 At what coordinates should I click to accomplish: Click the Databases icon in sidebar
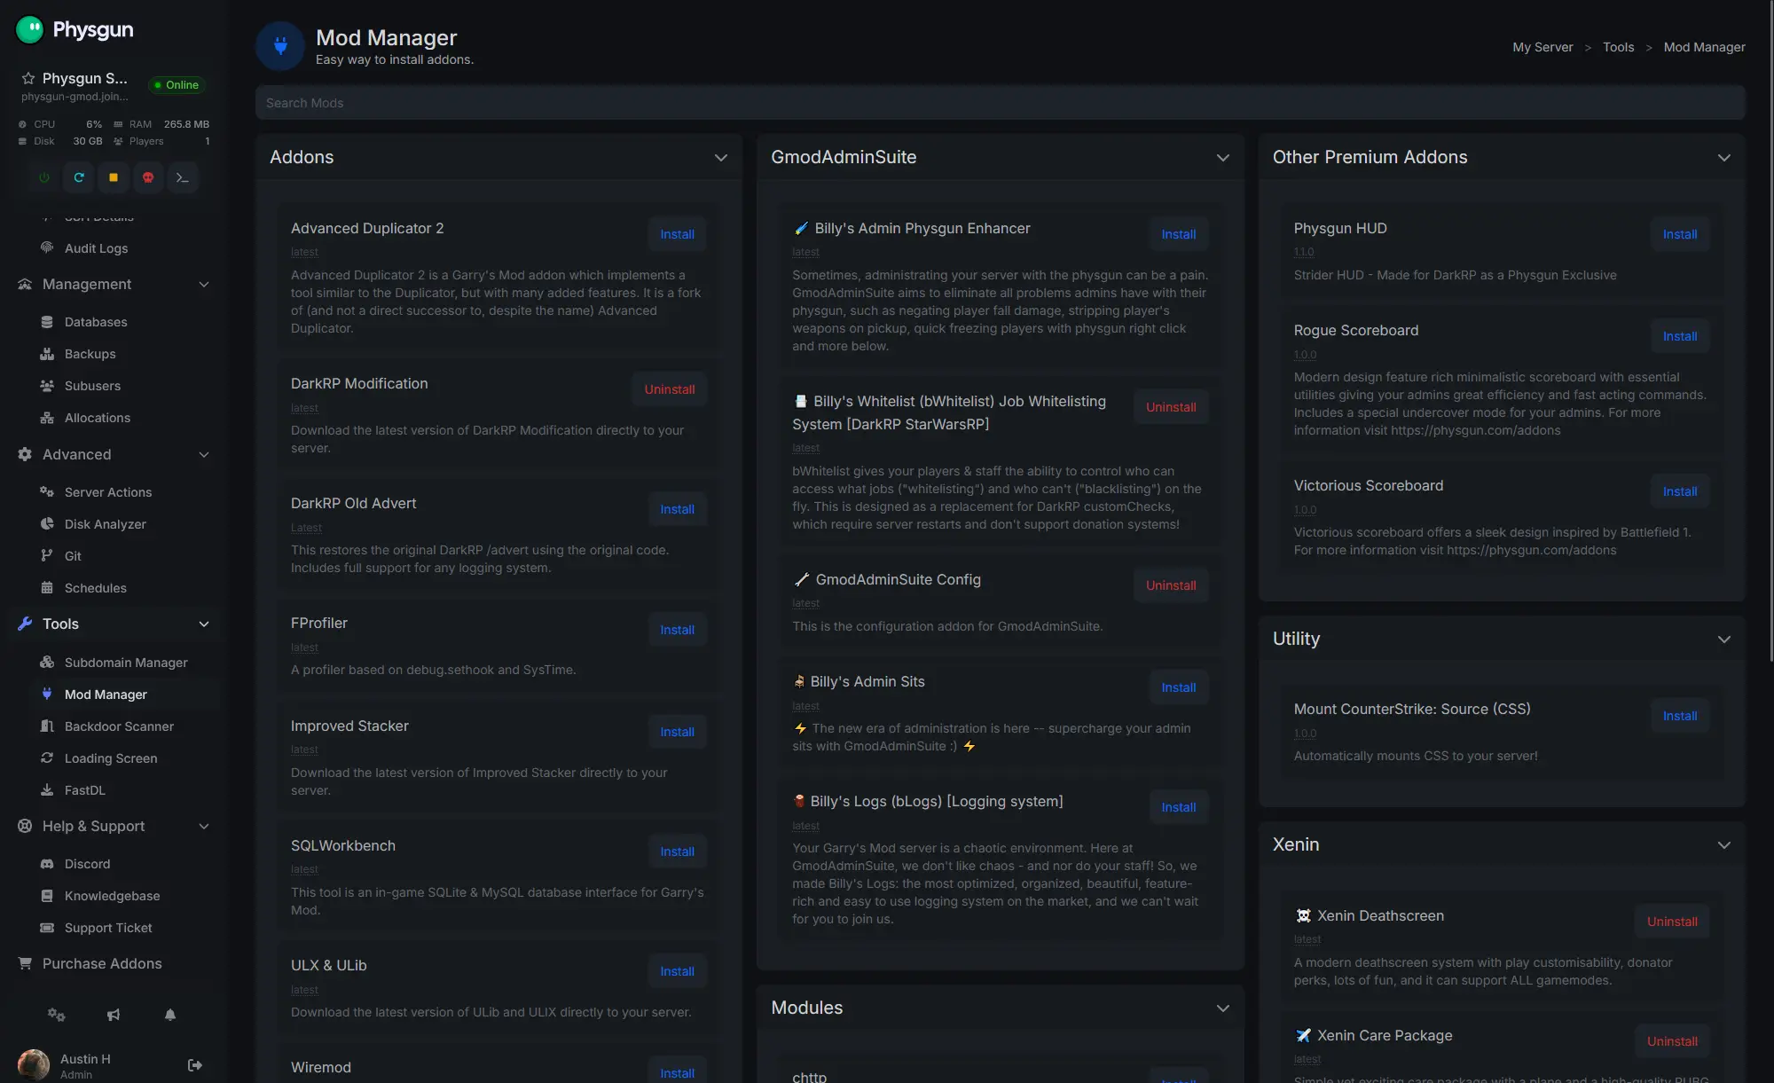coord(47,322)
